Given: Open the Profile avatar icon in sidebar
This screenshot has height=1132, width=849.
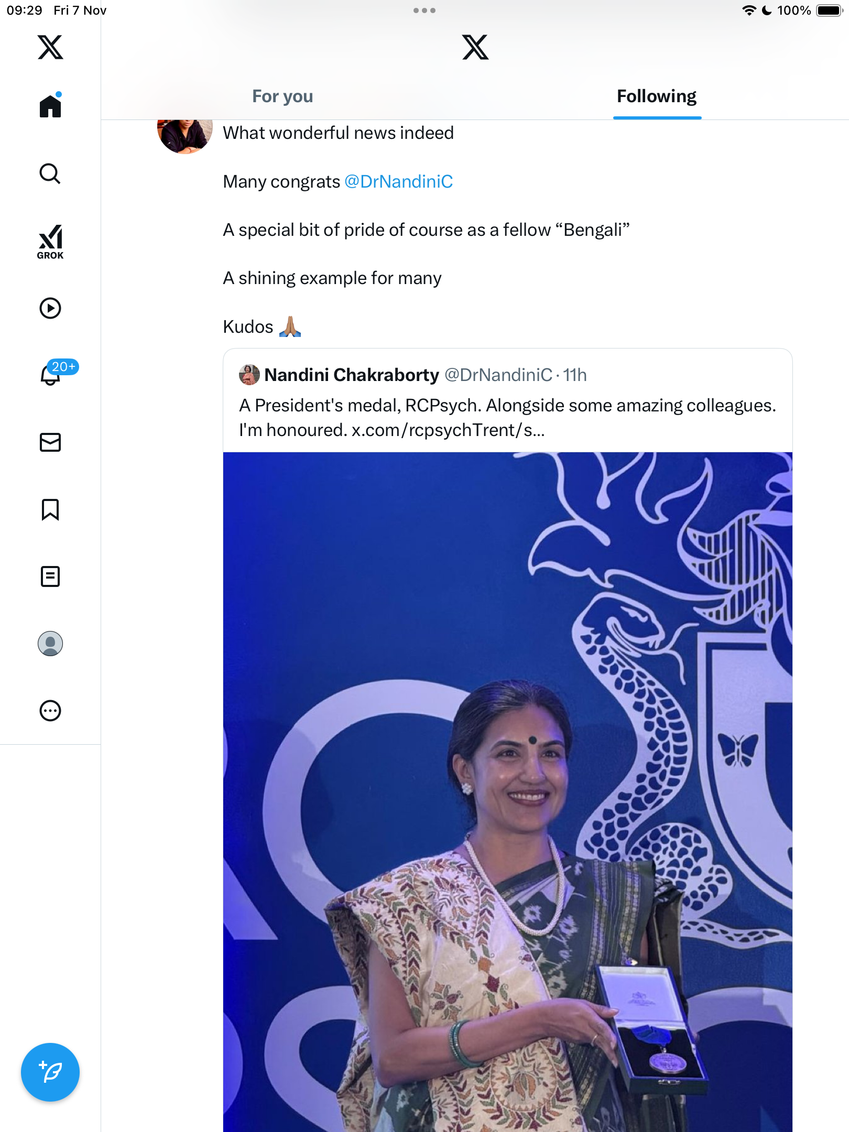Looking at the screenshot, I should 50,644.
